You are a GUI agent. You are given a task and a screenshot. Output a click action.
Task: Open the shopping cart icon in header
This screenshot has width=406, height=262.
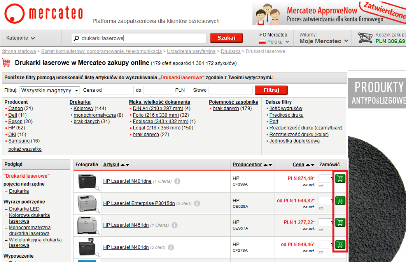pyautogui.click(x=365, y=38)
